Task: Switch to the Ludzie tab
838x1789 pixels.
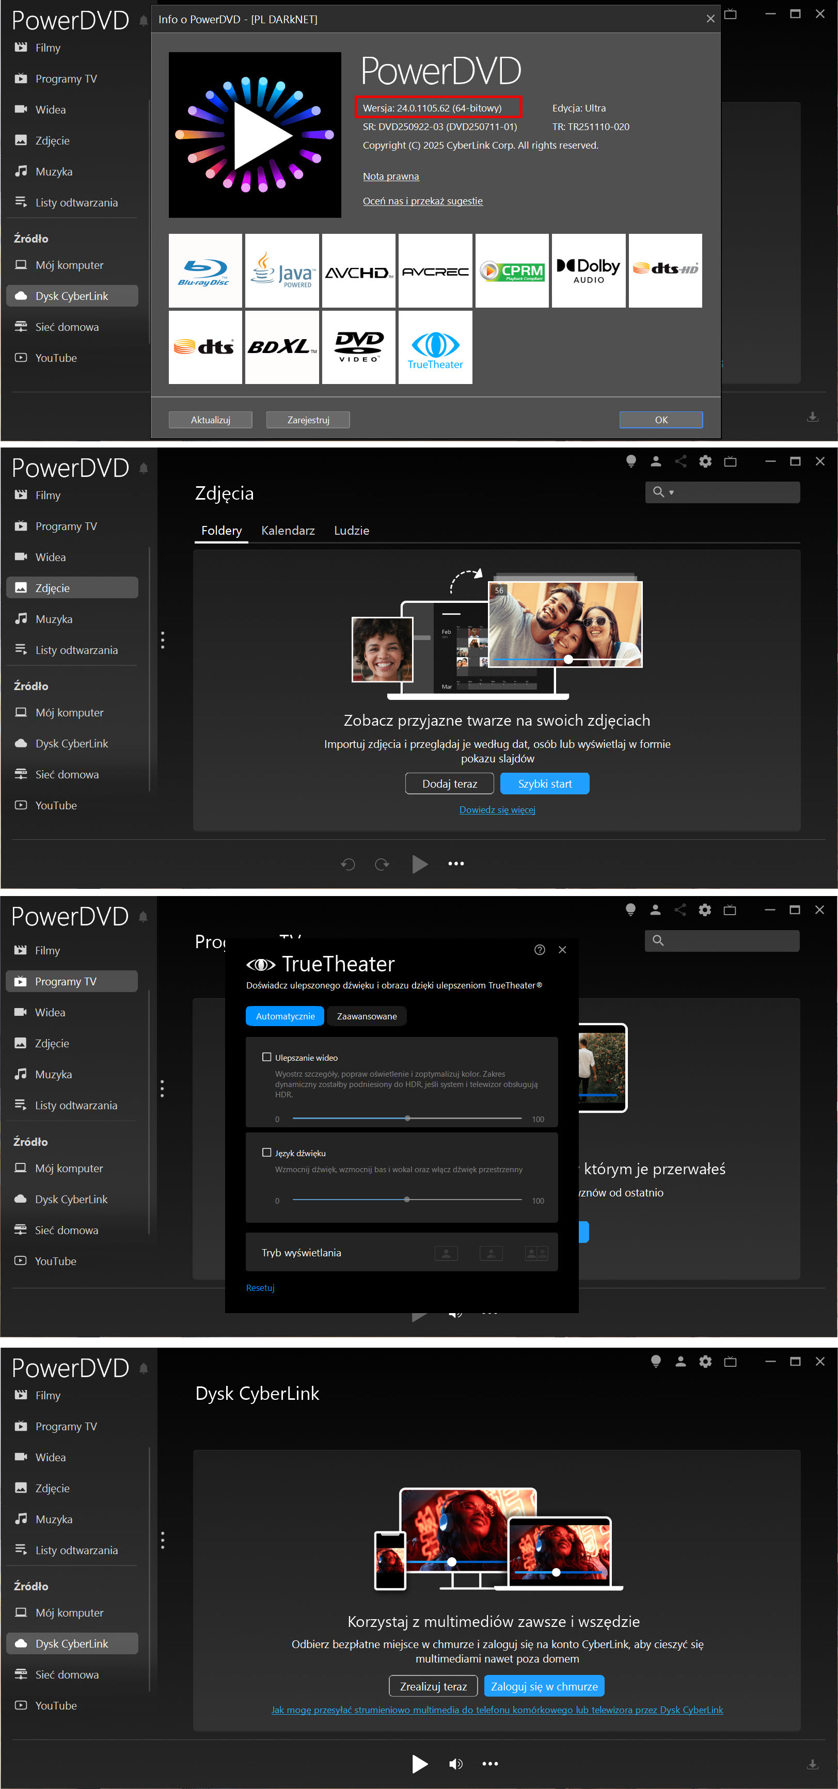Action: coord(352,531)
